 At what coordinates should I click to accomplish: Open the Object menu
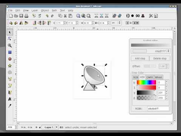(x=45, y=11)
